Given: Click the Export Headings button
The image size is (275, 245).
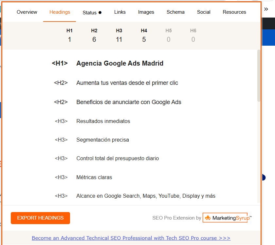Looking at the screenshot, I should point(40,218).
